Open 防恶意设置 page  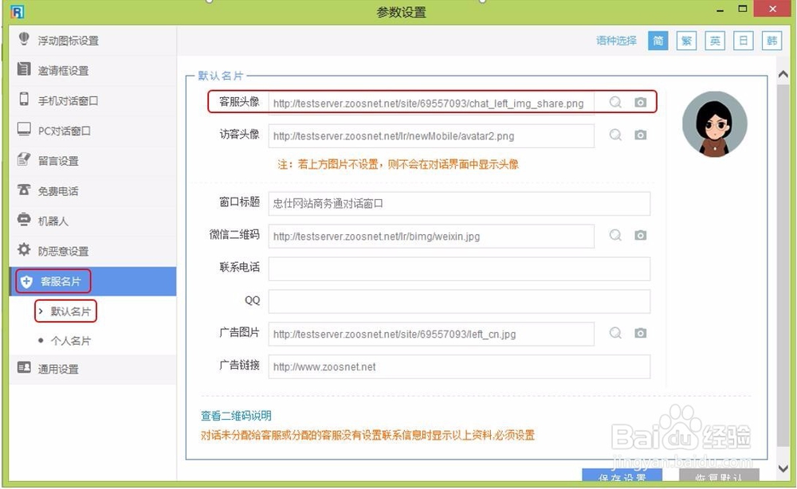pyautogui.click(x=93, y=251)
